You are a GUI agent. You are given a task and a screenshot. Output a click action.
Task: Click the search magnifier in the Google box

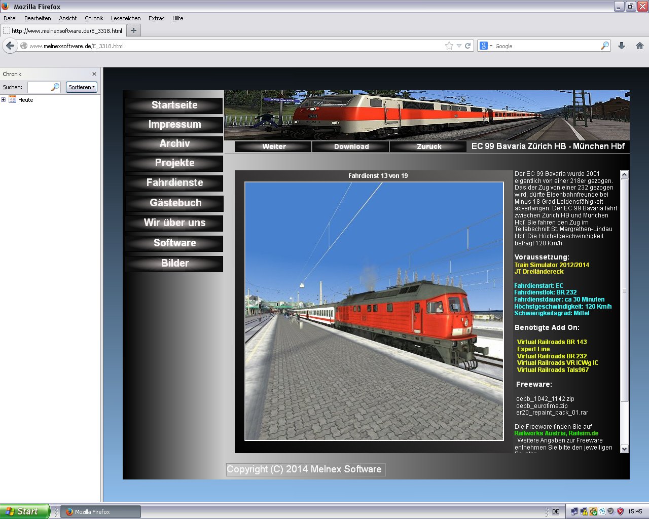click(x=604, y=46)
